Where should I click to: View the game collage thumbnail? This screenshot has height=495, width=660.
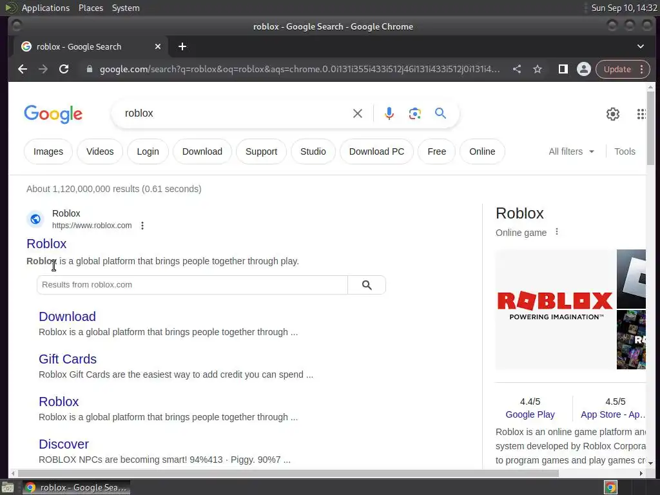tap(631, 340)
